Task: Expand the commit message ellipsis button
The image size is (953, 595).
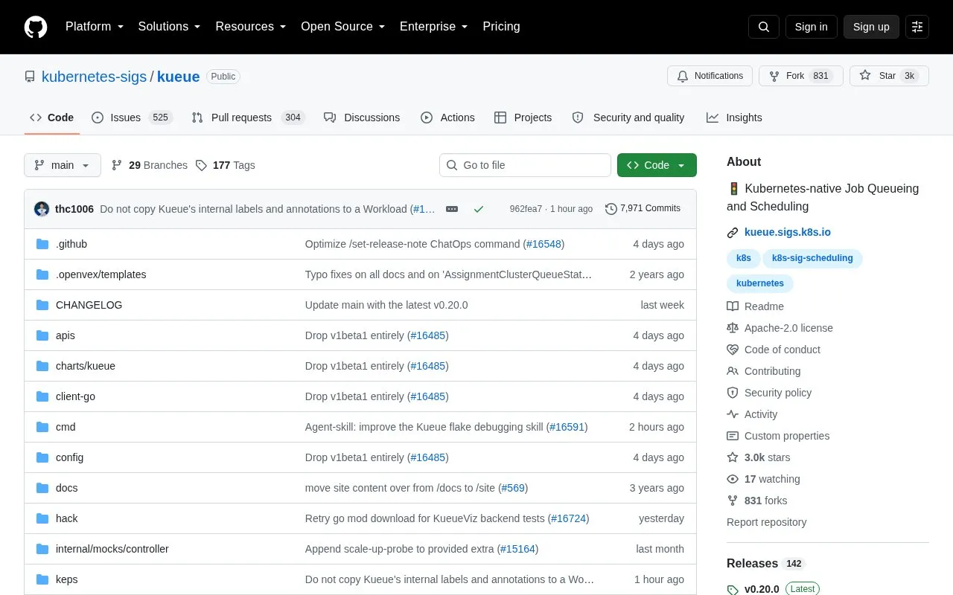Action: 452,209
